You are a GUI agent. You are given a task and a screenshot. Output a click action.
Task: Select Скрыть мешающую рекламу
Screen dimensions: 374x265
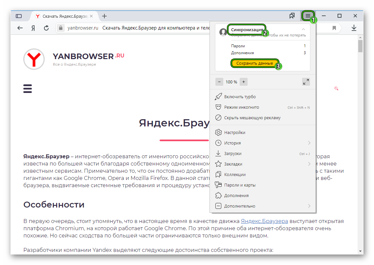(263, 118)
